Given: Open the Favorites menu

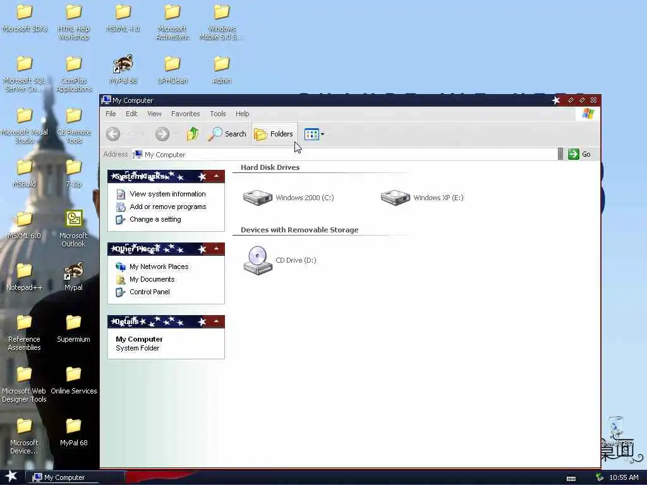Looking at the screenshot, I should tap(185, 114).
